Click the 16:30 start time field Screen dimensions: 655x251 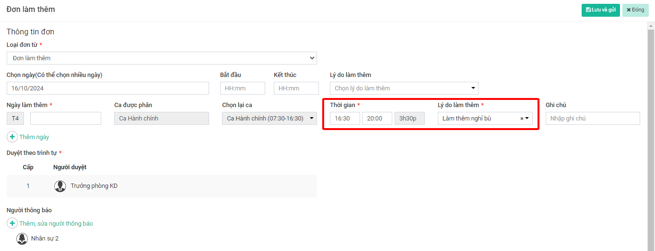click(x=344, y=119)
